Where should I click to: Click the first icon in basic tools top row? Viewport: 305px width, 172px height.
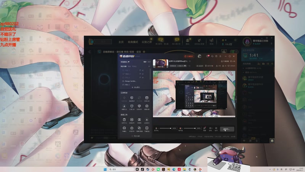(124, 120)
